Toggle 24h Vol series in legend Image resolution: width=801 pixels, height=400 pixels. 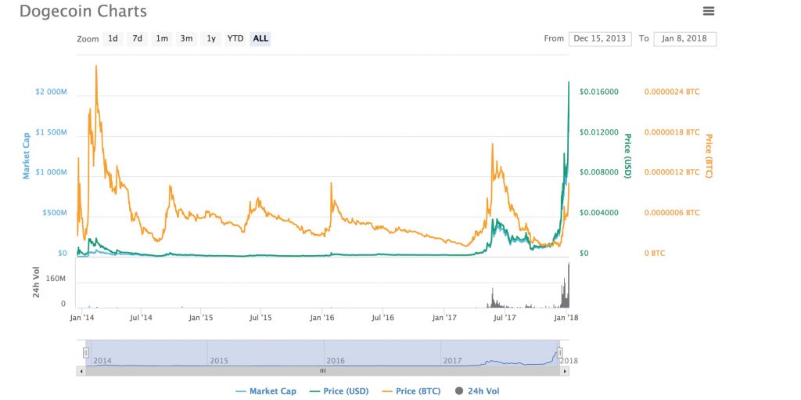(x=477, y=391)
